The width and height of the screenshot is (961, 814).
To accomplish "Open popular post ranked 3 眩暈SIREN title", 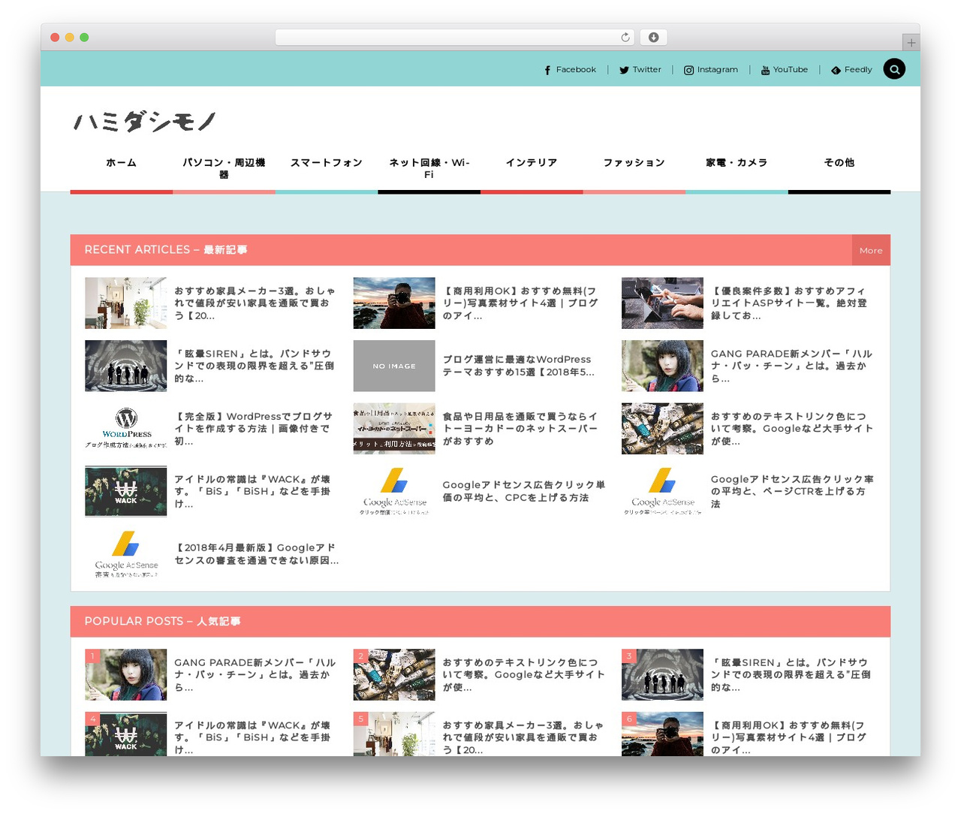I will pyautogui.click(x=791, y=675).
